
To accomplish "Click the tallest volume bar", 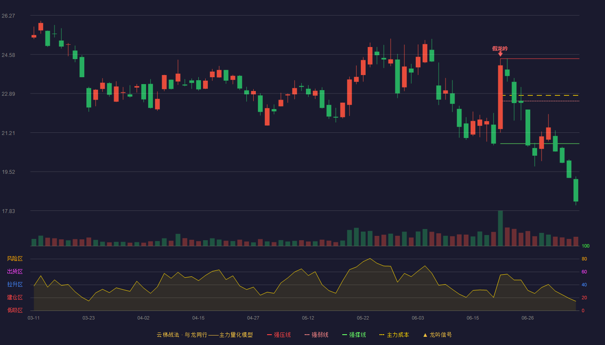I will pos(500,228).
